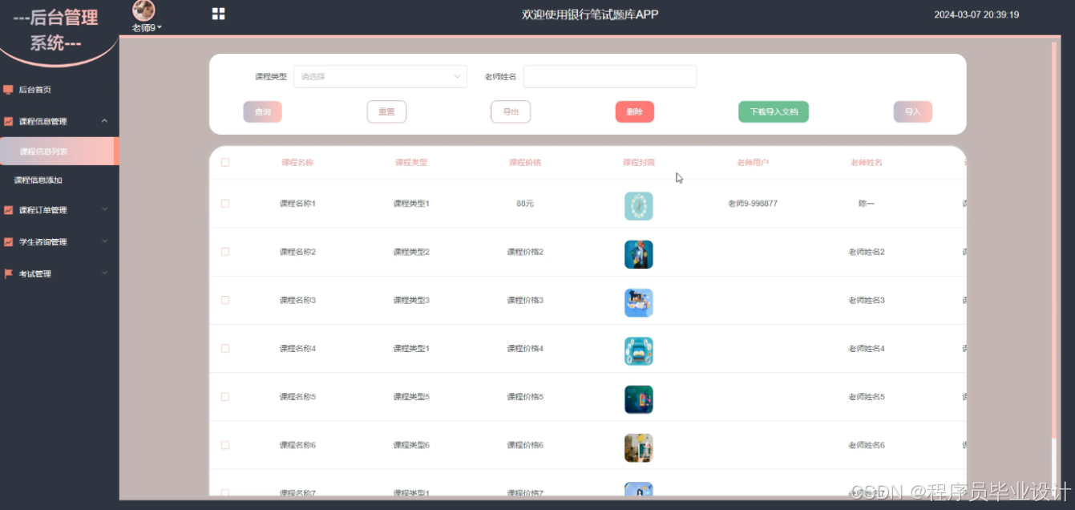
Task: Open the grid layout icon in top bar
Action: tap(218, 14)
